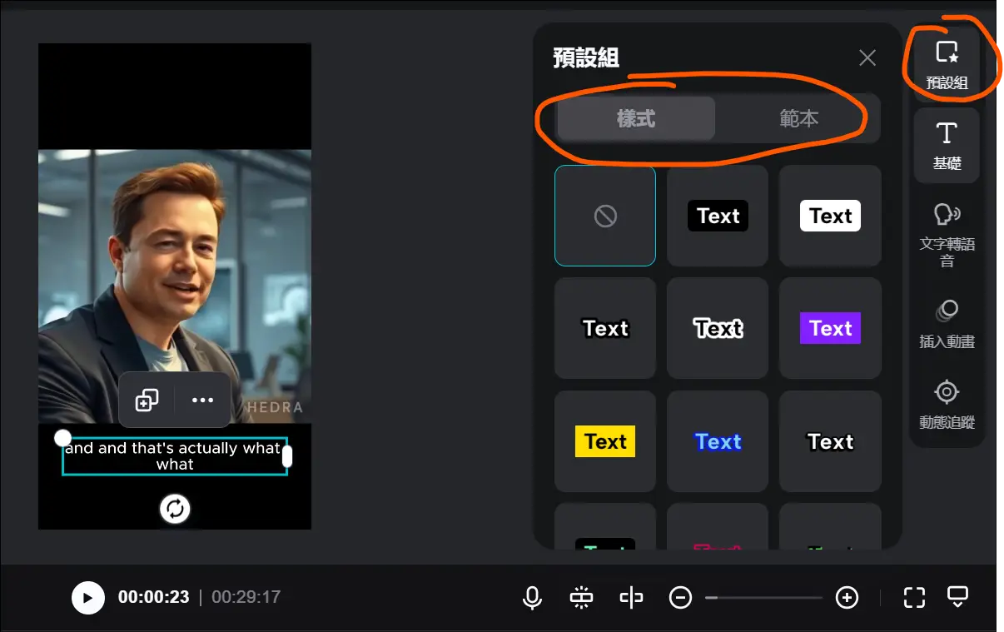Open the 動態追蹤 motion tracking tool
The image size is (1004, 632).
click(x=947, y=404)
